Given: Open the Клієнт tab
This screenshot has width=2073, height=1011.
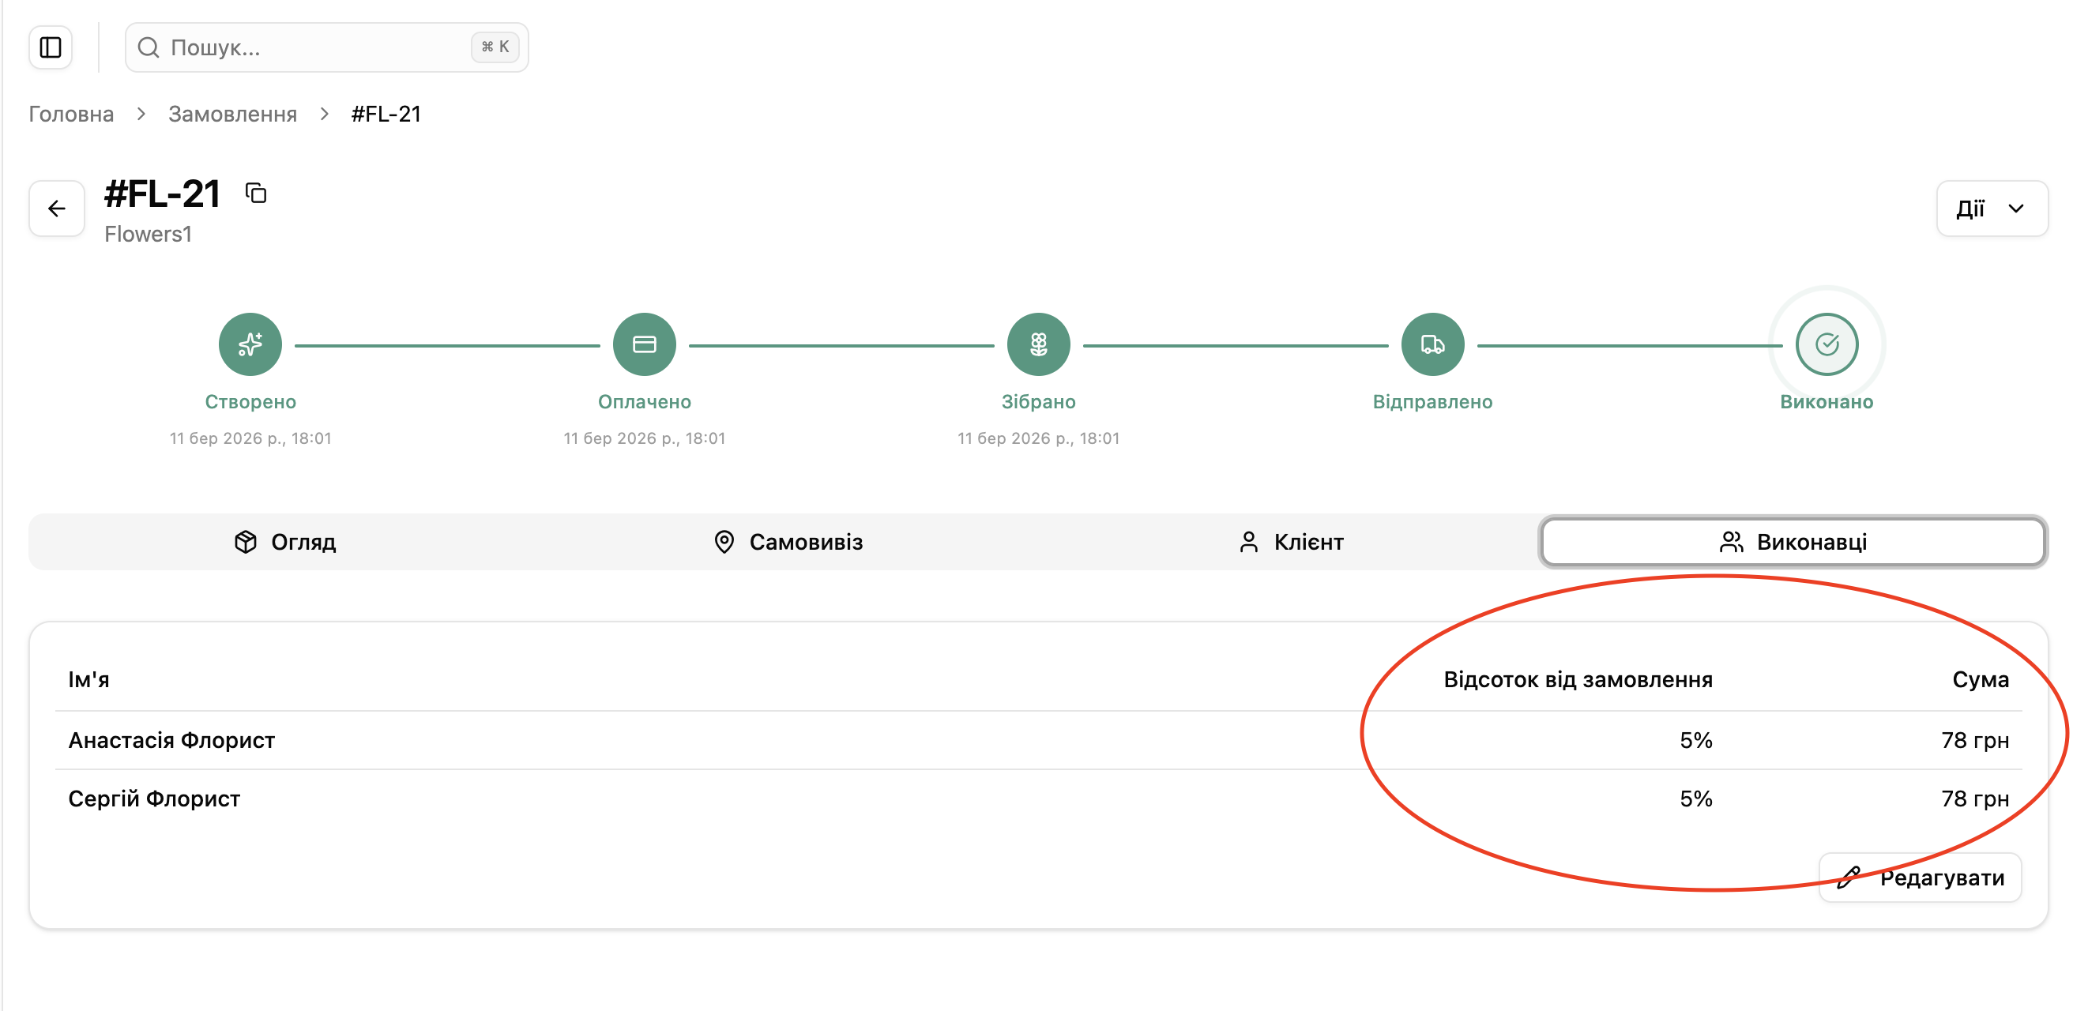Looking at the screenshot, I should coord(1292,542).
